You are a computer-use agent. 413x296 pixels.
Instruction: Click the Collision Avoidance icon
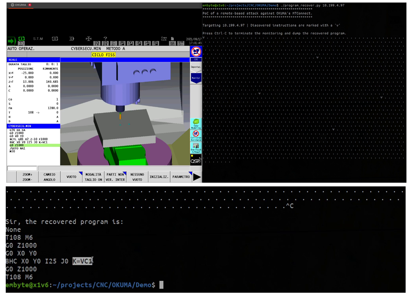coord(196,135)
